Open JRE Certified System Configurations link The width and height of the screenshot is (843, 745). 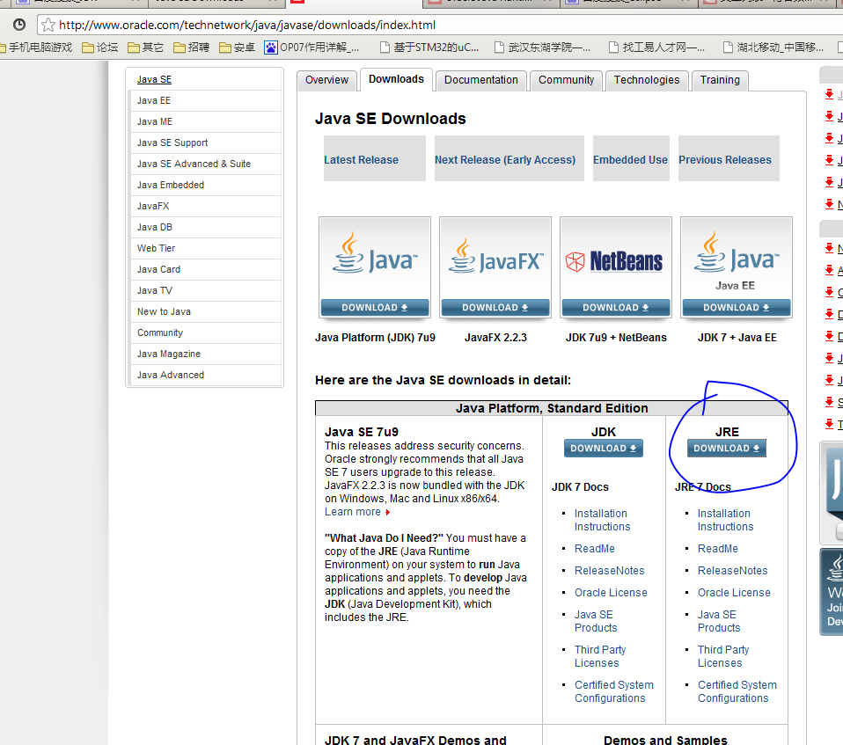(737, 691)
